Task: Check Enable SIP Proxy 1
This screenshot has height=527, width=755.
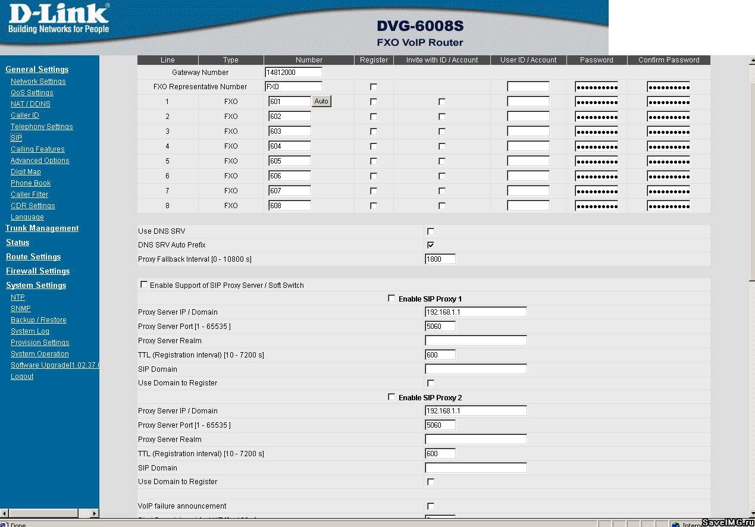Action: [391, 298]
